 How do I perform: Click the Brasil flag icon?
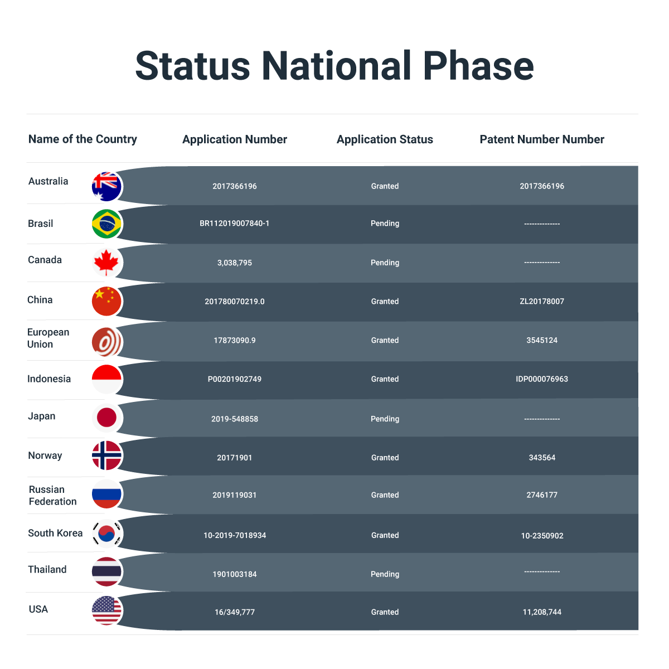(x=106, y=224)
